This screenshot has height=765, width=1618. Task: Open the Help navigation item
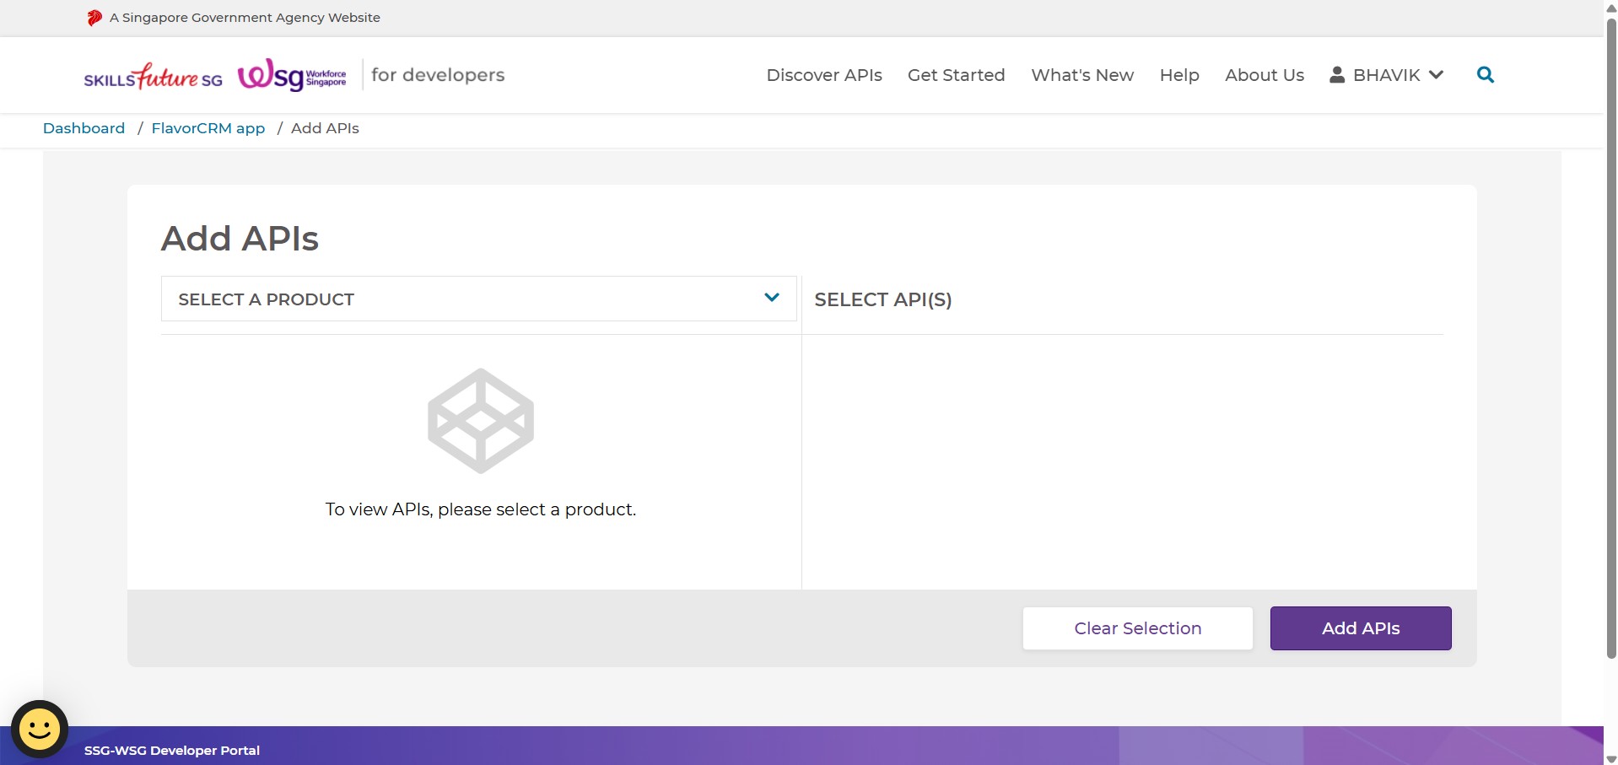(1178, 75)
